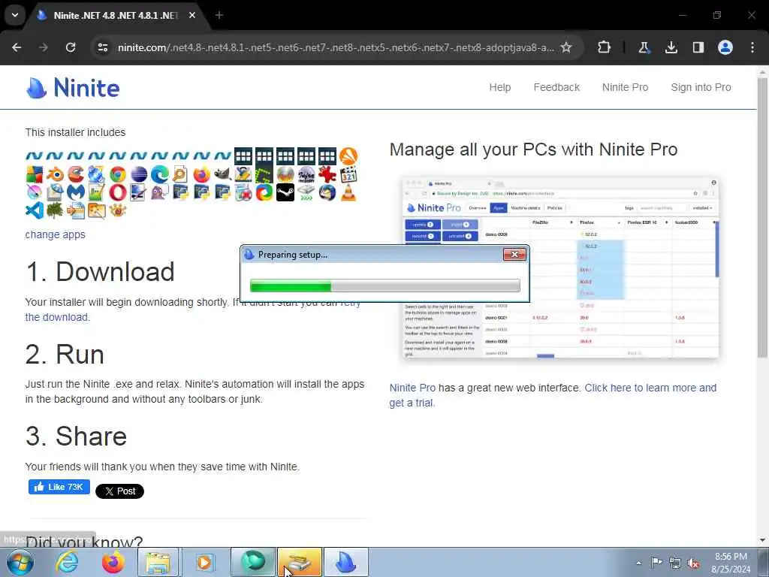Open Ninite Pro in header navigation
The image size is (769, 577).
click(625, 87)
